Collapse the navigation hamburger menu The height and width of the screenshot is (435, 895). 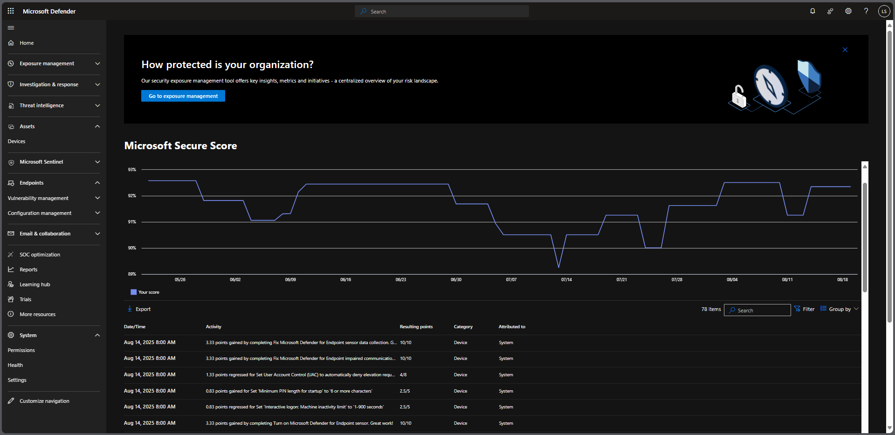click(x=11, y=28)
